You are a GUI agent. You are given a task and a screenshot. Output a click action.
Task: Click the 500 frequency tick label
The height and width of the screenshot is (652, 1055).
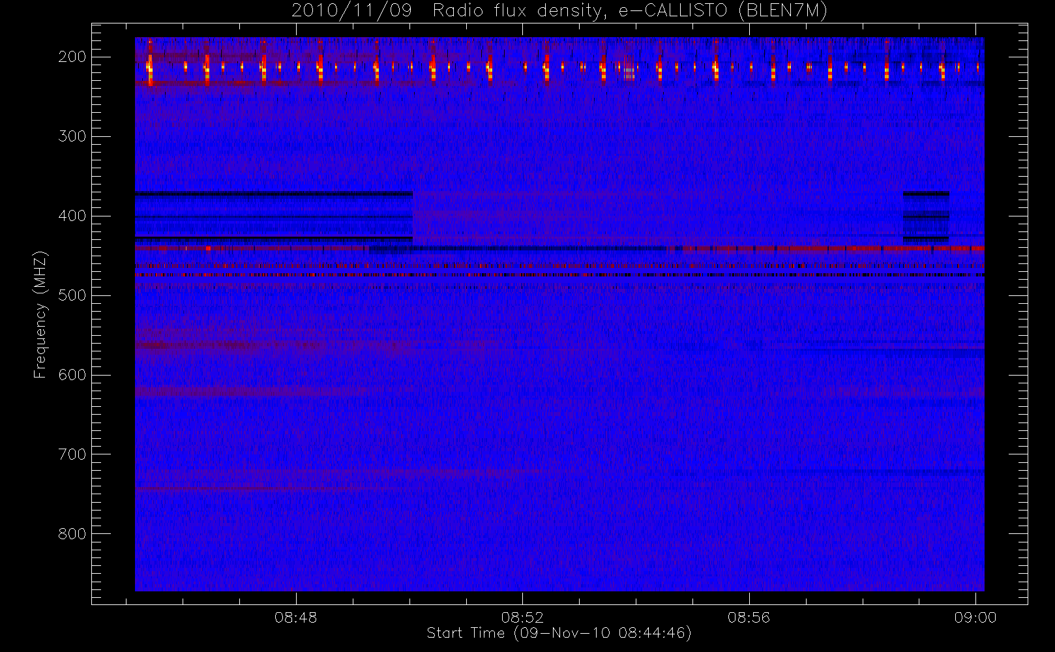click(72, 295)
